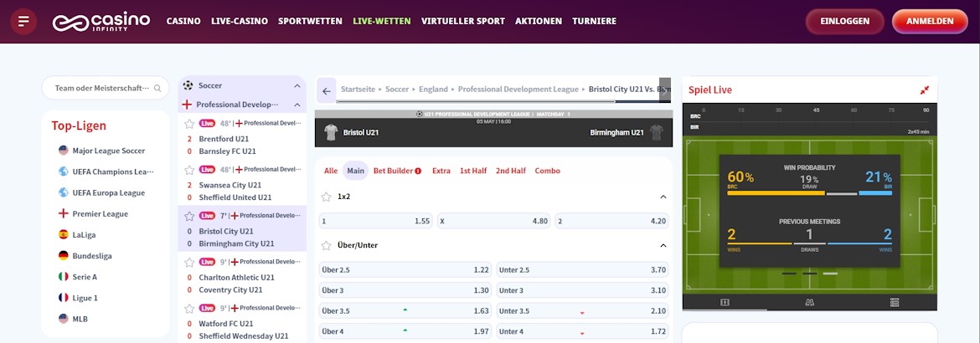The image size is (980, 343).
Task: Open the CASINO menu item
Action: point(183,21)
